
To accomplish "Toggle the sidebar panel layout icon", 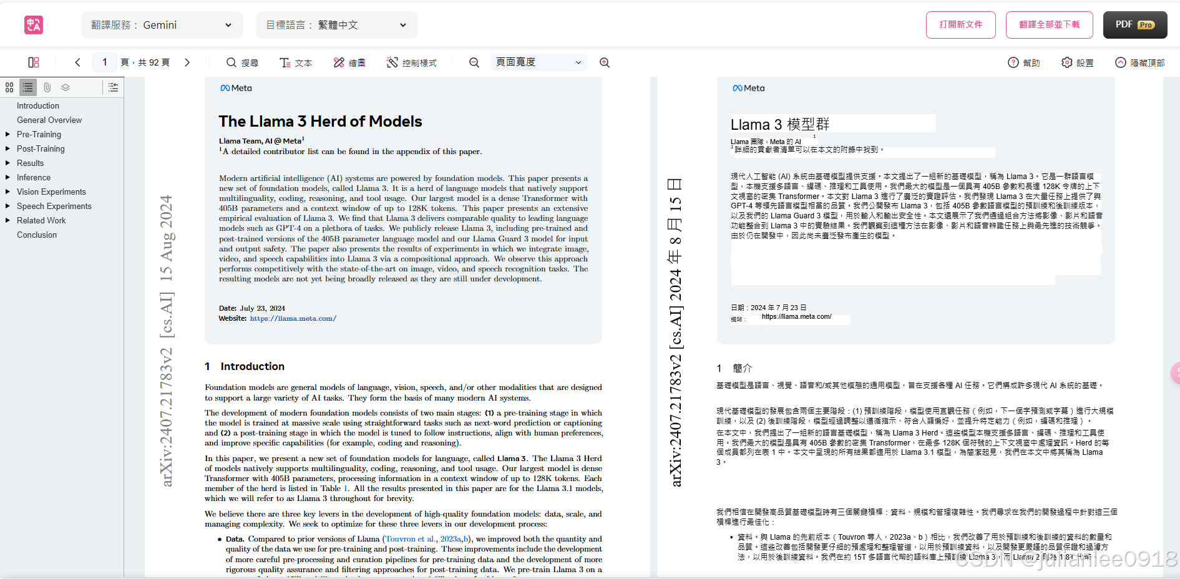I will tap(34, 62).
